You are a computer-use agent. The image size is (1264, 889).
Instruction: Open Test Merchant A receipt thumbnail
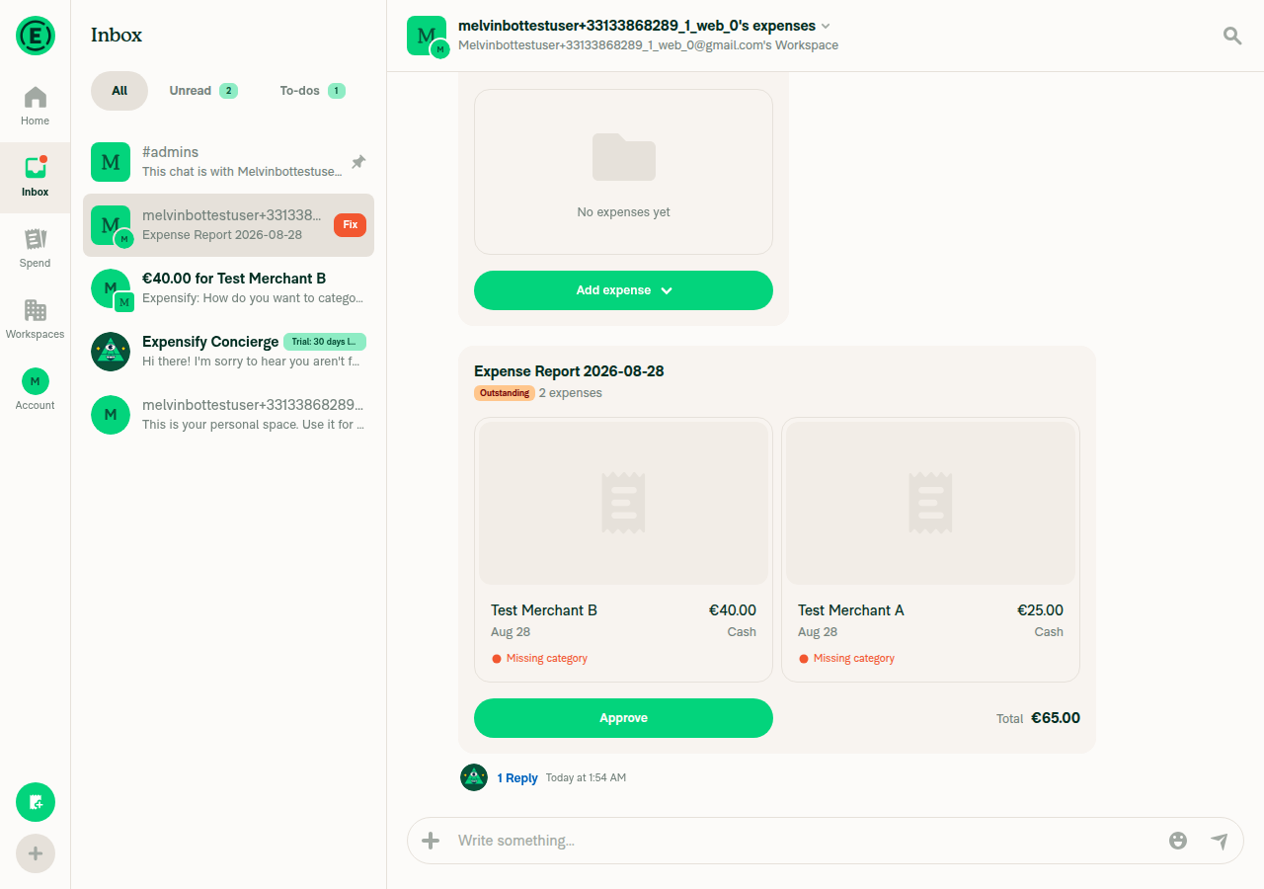[x=930, y=504]
